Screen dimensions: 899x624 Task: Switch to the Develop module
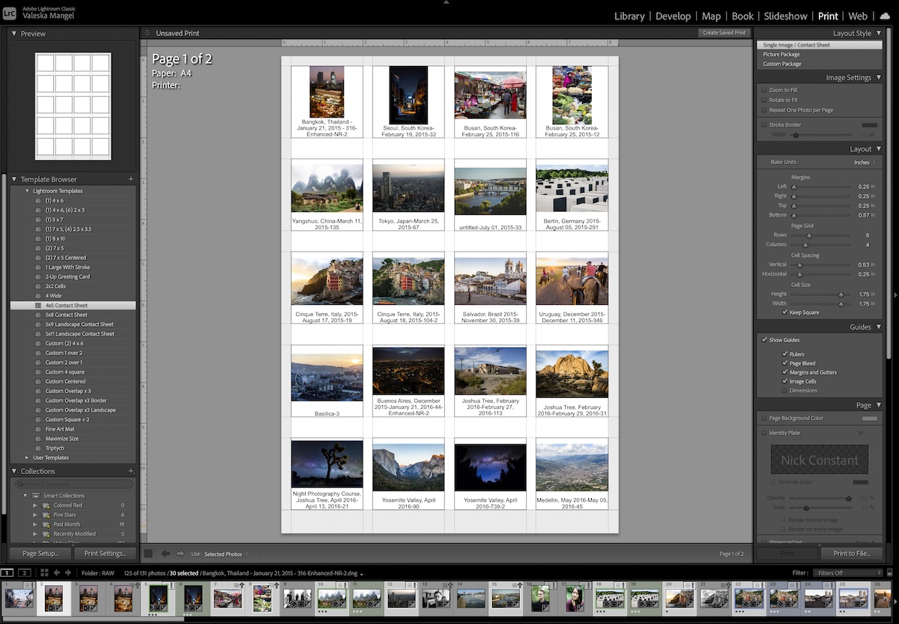[674, 16]
